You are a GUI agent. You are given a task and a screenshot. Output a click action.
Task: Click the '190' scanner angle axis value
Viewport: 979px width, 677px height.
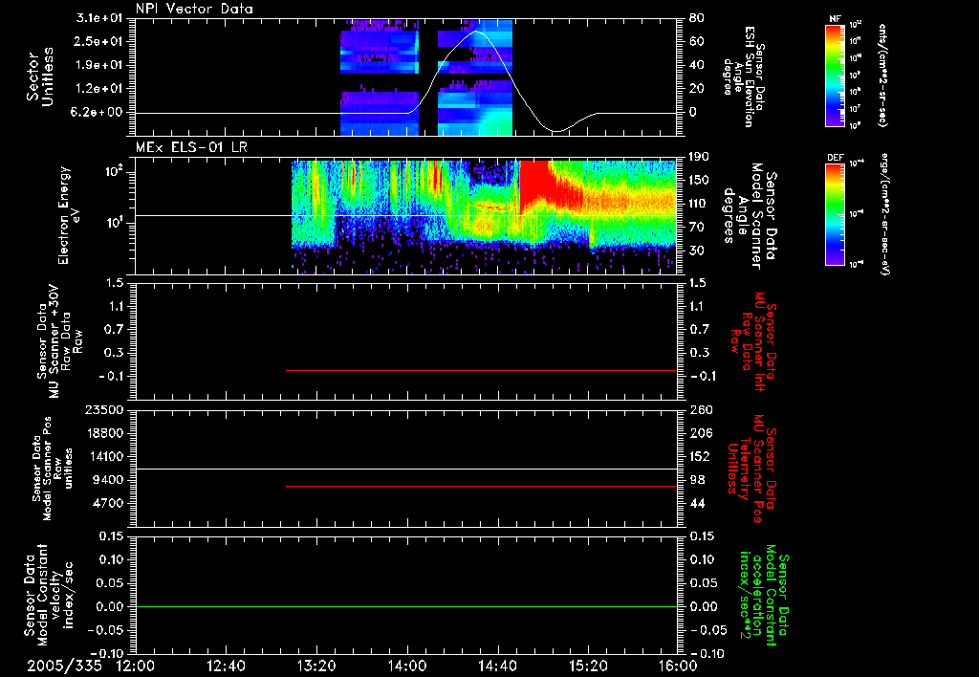pyautogui.click(x=700, y=157)
